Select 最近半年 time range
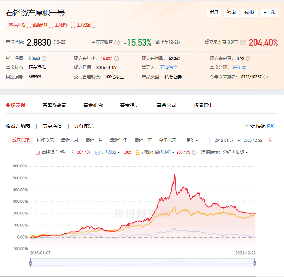284x277 pixels. point(119,140)
